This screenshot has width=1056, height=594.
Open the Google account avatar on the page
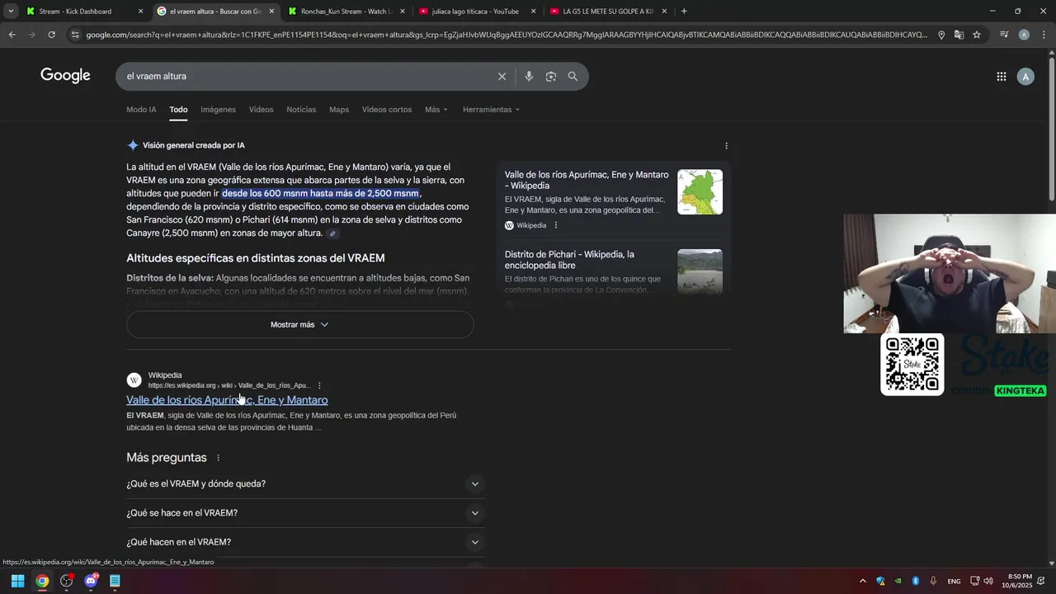point(1025,77)
